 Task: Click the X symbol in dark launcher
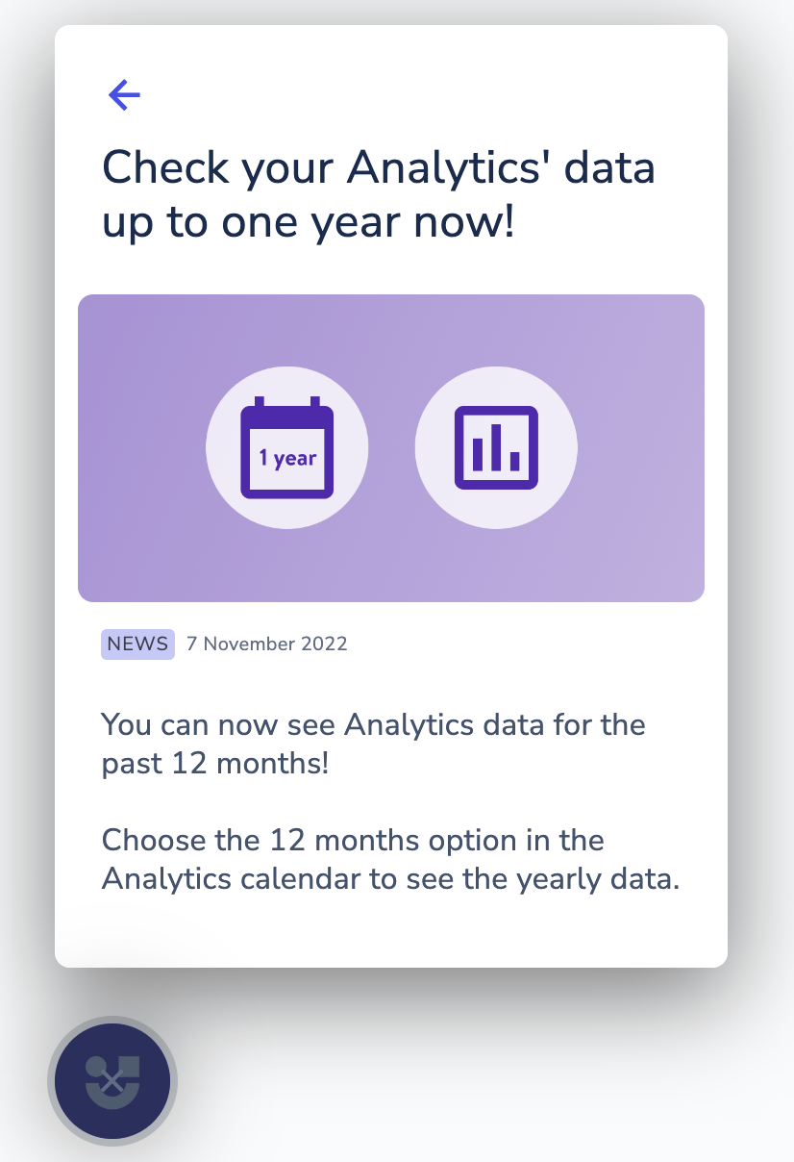112,1081
